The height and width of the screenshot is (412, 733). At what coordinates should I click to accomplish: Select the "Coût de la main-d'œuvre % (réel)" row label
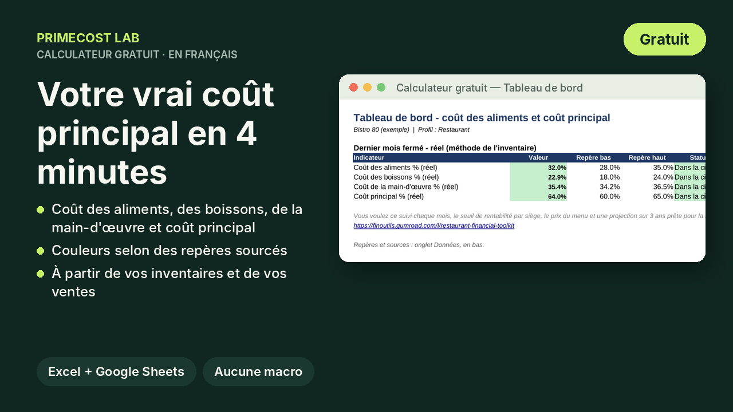(x=406, y=187)
